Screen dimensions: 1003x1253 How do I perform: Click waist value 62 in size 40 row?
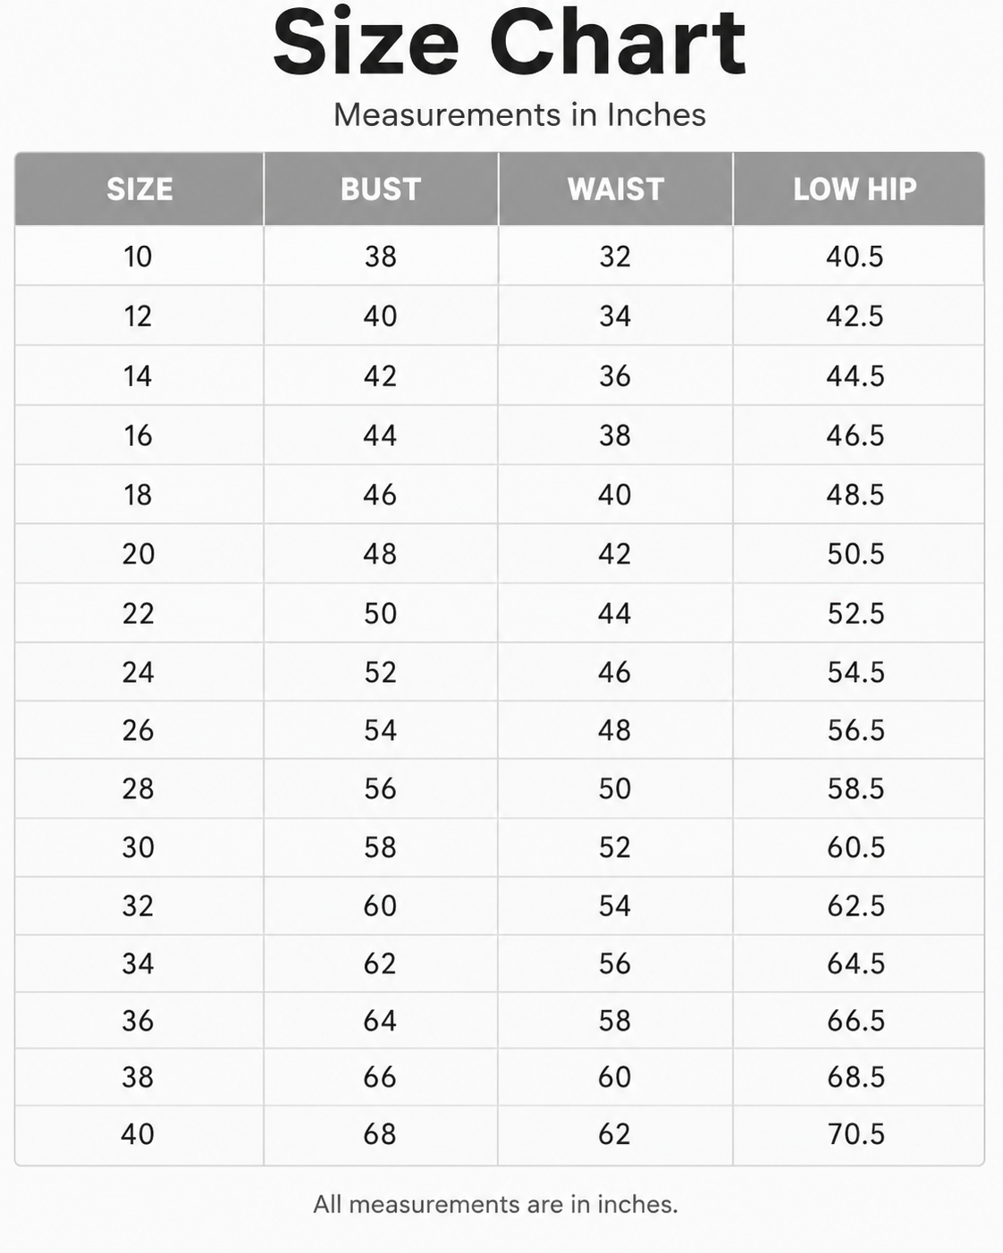(616, 1134)
